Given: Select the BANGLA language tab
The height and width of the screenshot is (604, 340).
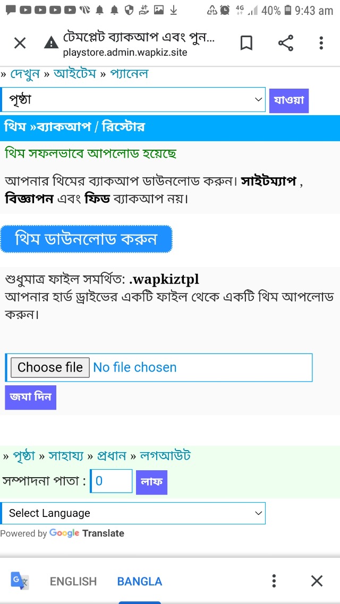Looking at the screenshot, I should (x=140, y=581).
